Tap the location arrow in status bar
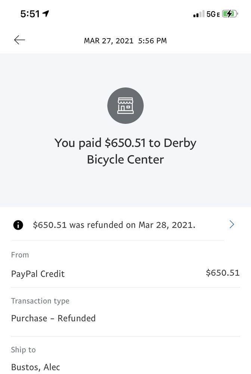 click(x=46, y=14)
